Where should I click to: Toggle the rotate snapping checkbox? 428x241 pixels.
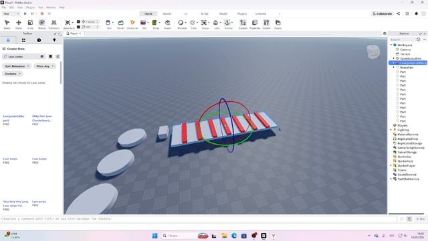point(78,27)
